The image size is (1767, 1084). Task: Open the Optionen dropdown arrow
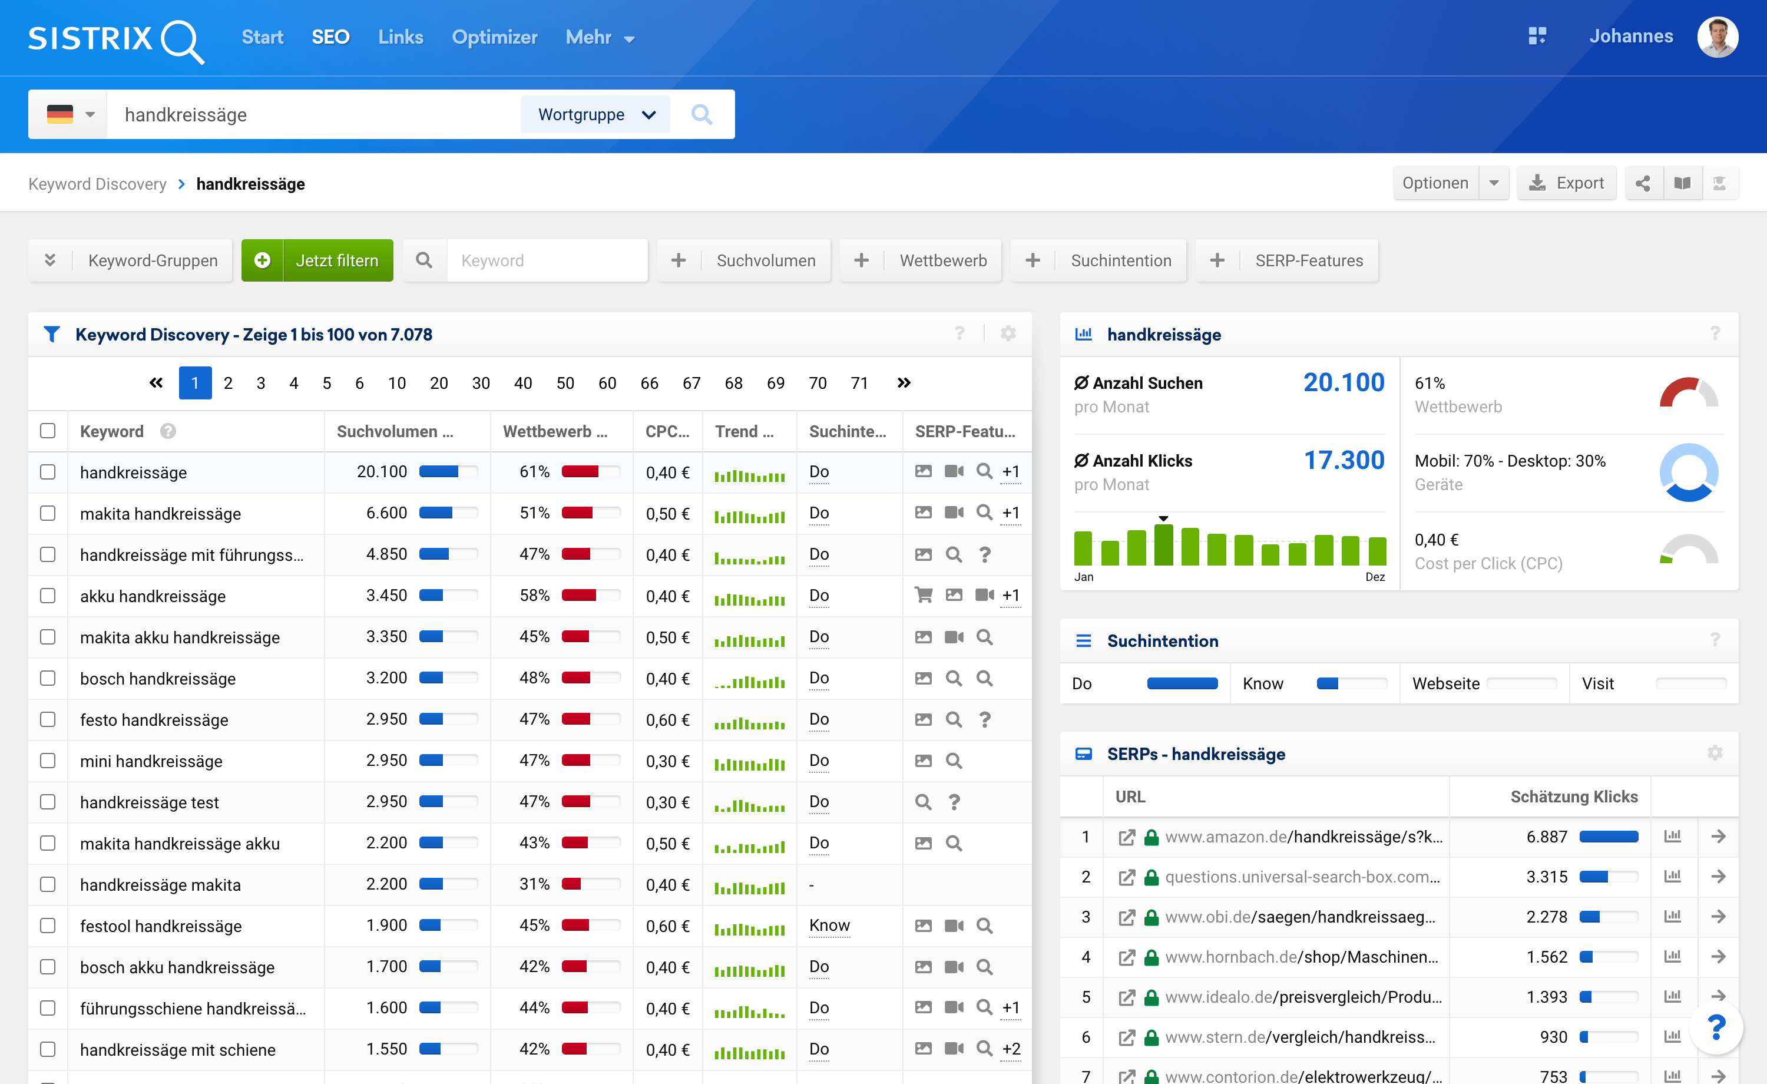click(x=1494, y=184)
